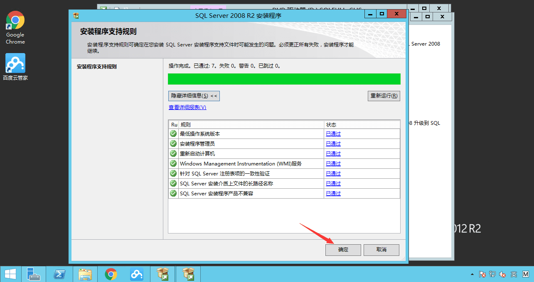This screenshot has width=534, height=282.
Task: Click 重新运行 to rerun the support rules
Action: pos(383,95)
